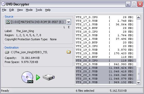Click the hard drive destination icon
This screenshot has width=144, height=94.
tap(49, 77)
